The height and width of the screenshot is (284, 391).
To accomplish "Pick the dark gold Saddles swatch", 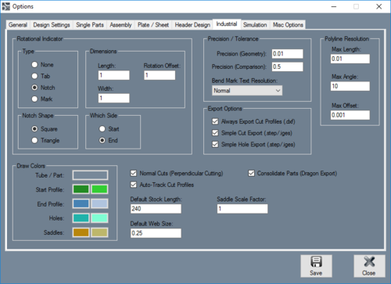I will [81, 232].
